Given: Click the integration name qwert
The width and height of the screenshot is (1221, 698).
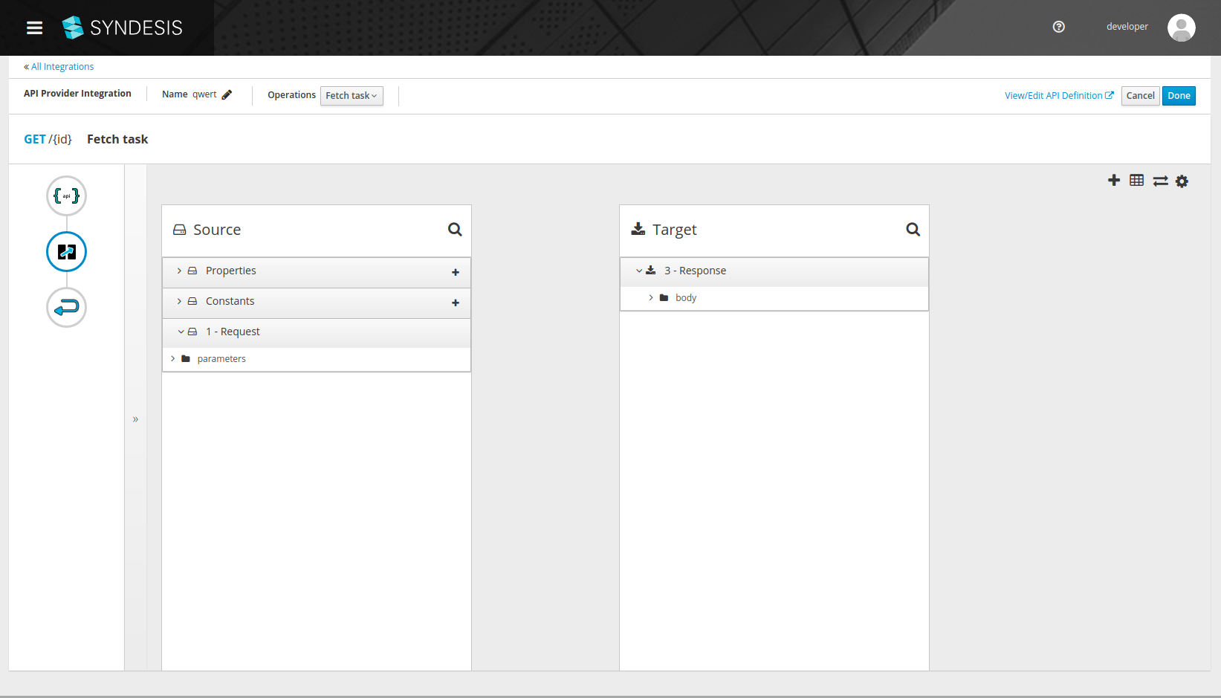Looking at the screenshot, I should coord(204,94).
